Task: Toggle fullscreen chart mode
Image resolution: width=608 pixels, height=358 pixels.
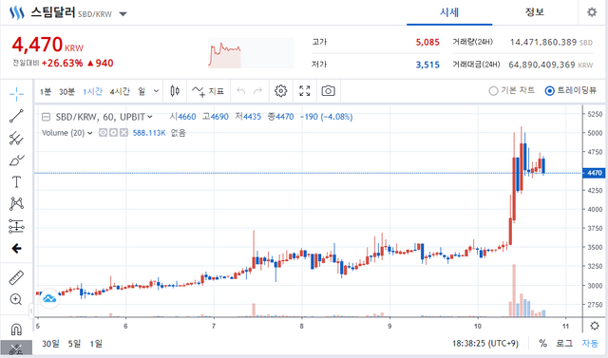Action: (305, 91)
